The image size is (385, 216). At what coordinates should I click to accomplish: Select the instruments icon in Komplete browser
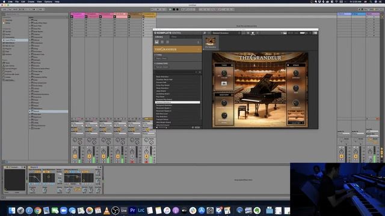point(156,42)
